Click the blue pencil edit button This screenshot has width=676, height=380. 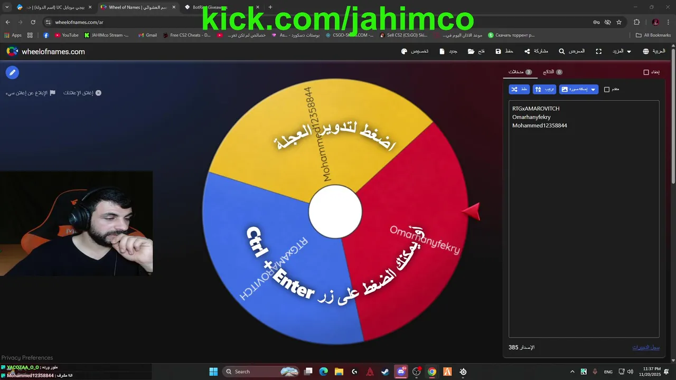tap(12, 72)
